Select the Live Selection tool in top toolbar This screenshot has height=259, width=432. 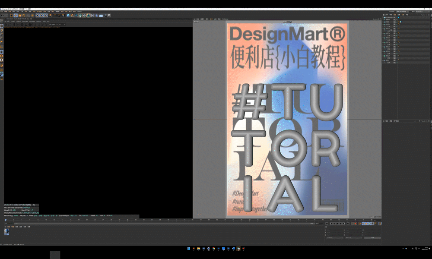click(12, 16)
